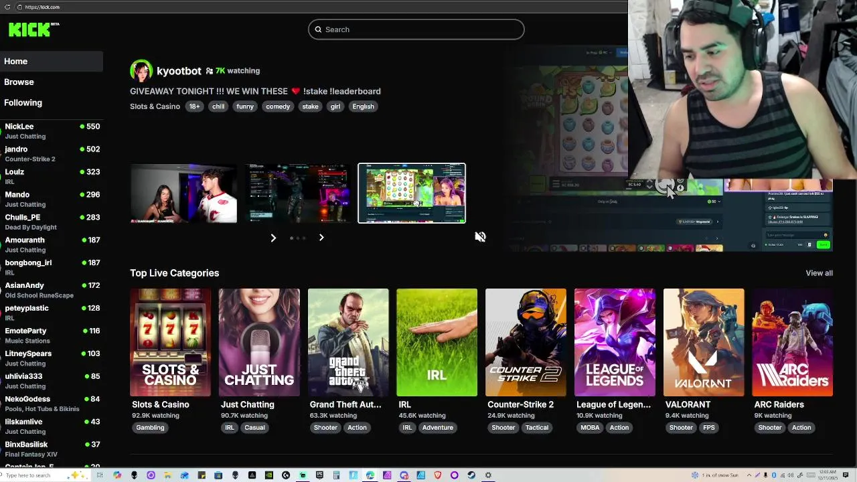The image size is (857, 482).
Task: Open the Home navigation item
Action: [x=52, y=61]
